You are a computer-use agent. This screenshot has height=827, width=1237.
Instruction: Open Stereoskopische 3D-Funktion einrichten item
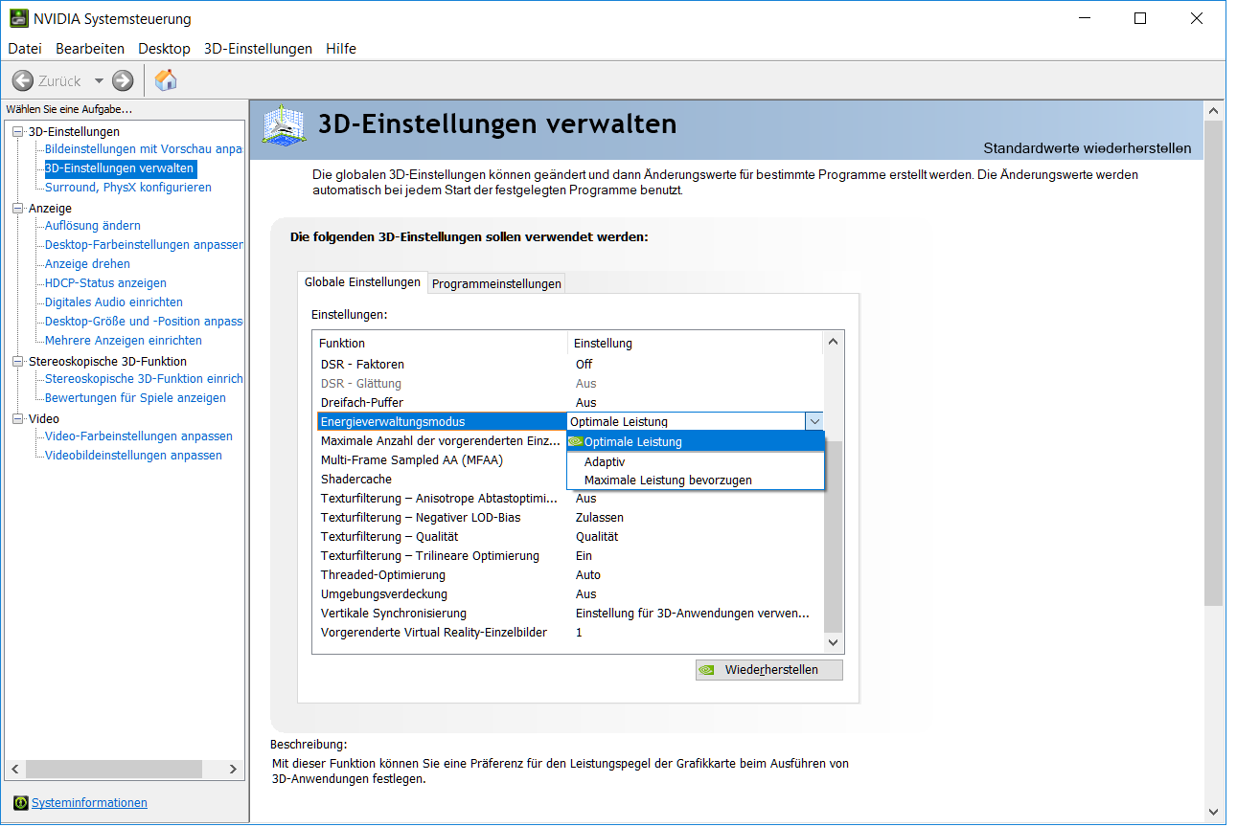144,379
